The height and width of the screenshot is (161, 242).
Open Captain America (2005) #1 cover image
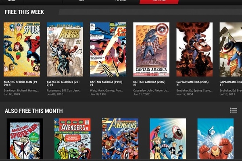[194, 49]
